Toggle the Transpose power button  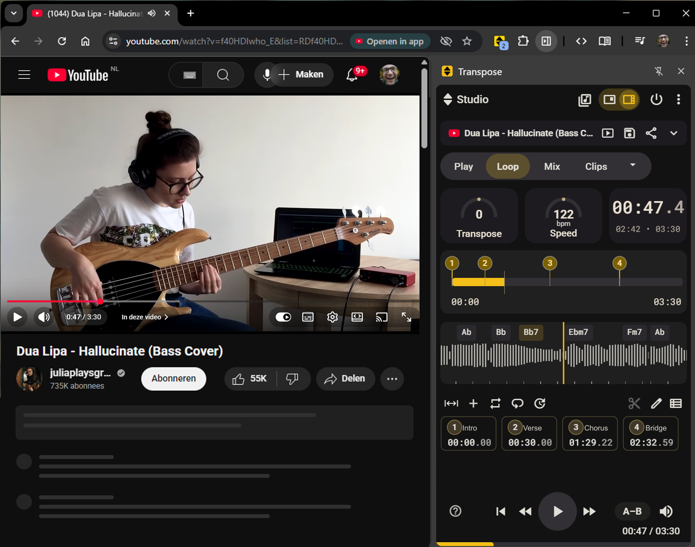(656, 100)
